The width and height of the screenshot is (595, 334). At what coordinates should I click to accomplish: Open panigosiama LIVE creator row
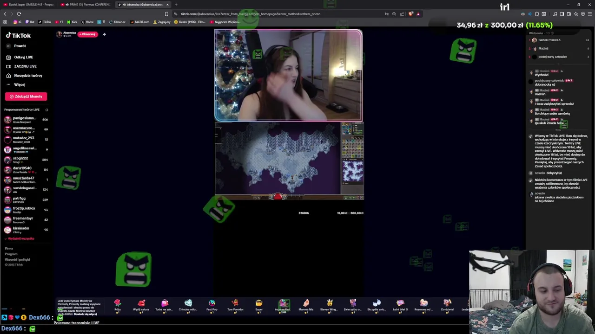[x=26, y=119]
